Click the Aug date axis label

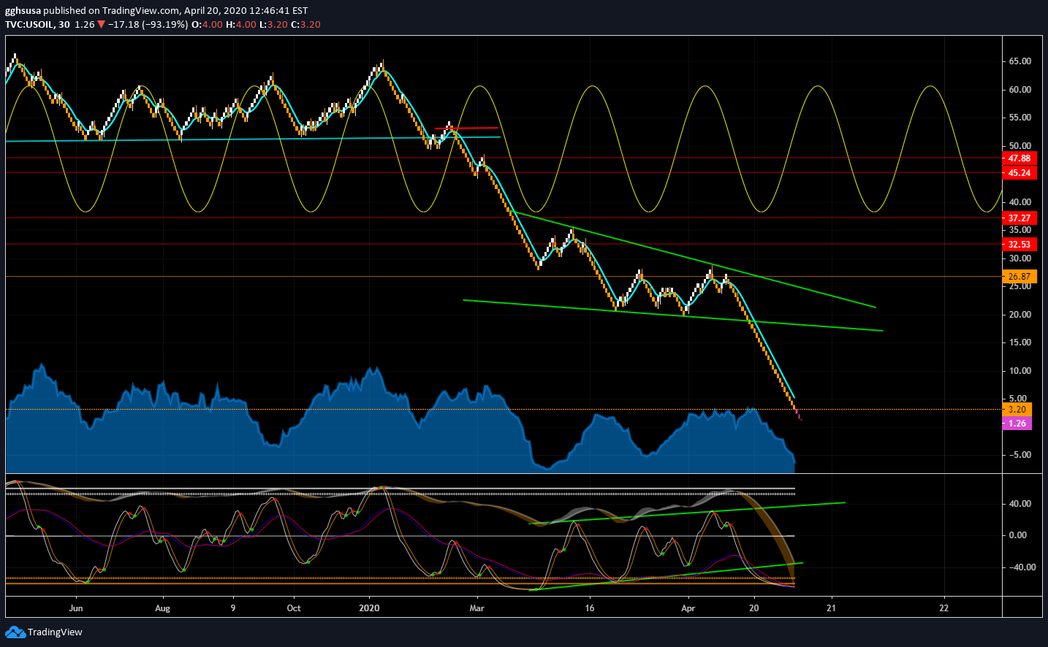[x=162, y=608]
